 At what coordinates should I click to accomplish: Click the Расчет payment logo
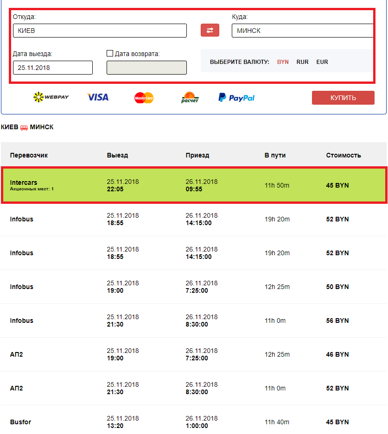[190, 97]
